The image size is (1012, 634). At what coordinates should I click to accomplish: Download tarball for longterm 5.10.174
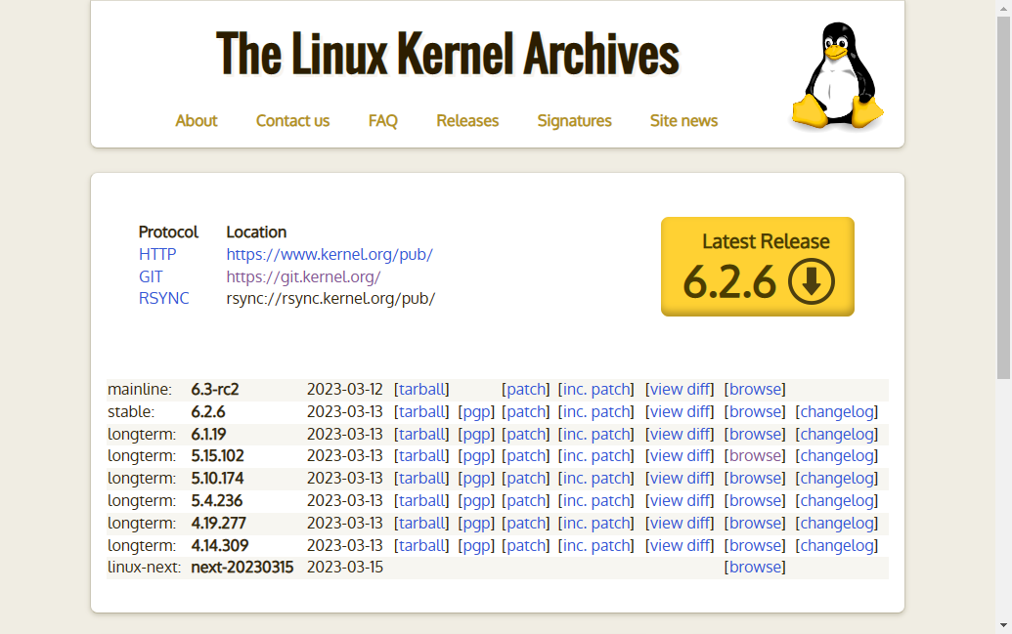coord(421,479)
